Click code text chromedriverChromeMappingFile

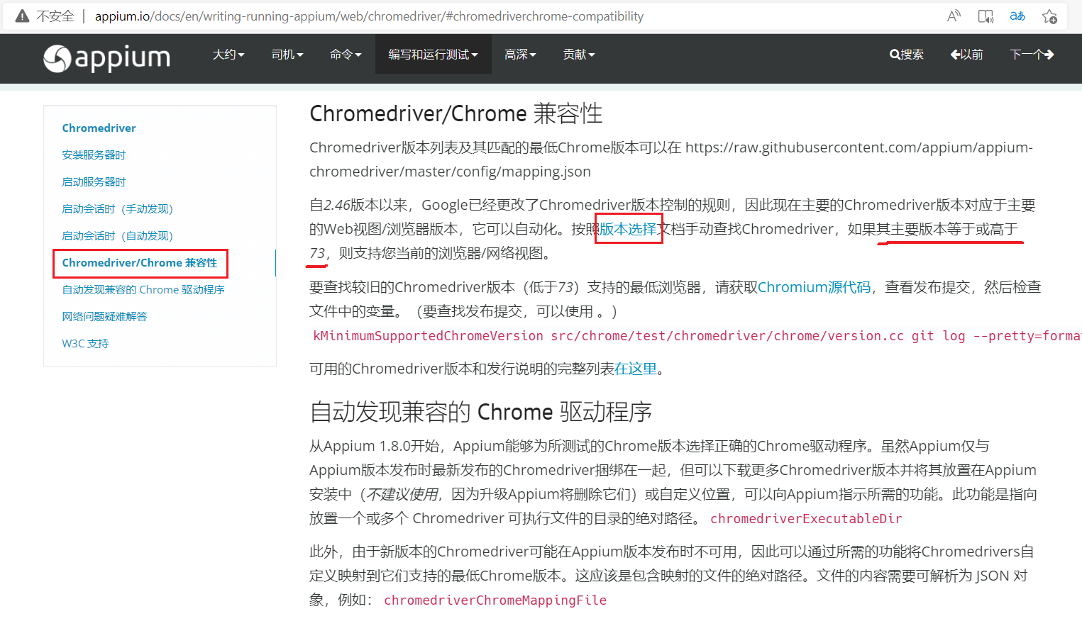click(x=495, y=600)
